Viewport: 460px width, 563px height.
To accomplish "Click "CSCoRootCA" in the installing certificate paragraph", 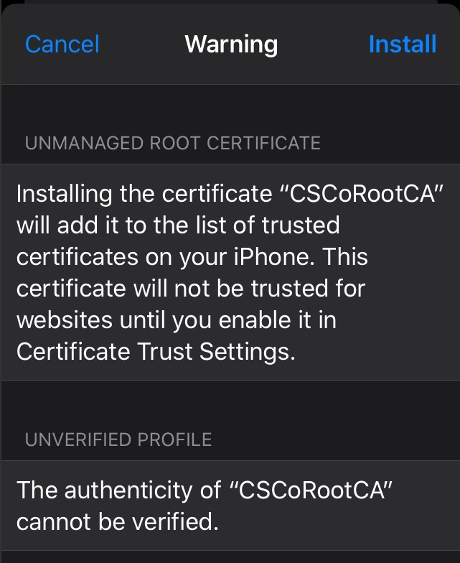I will point(362,194).
